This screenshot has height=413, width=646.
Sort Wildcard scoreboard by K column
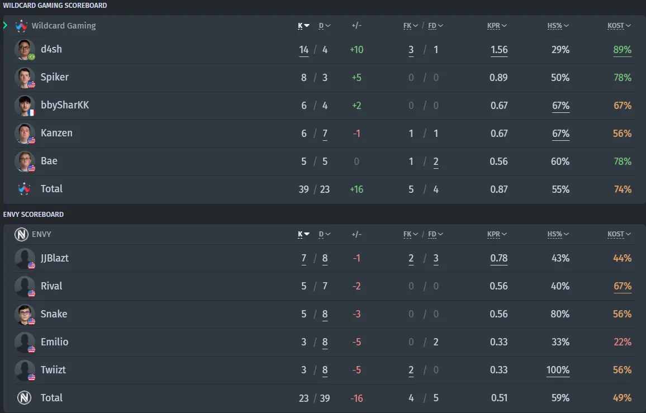pyautogui.click(x=303, y=26)
